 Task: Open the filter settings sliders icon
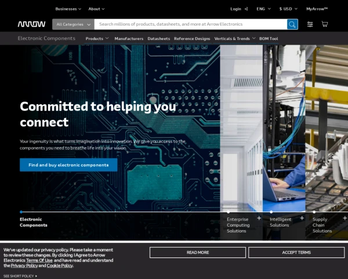(x=310, y=24)
